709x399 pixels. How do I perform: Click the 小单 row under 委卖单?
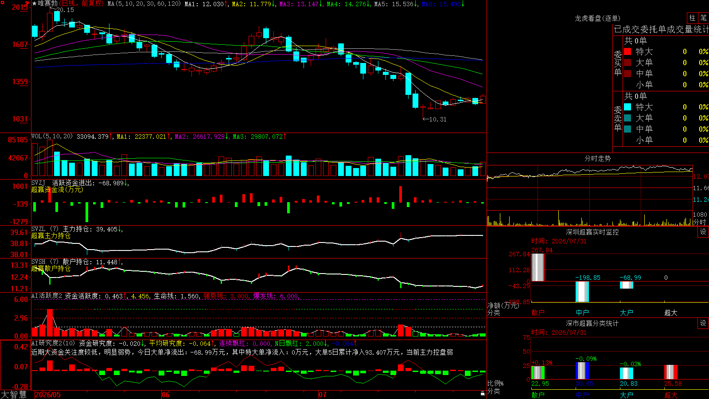(x=666, y=140)
